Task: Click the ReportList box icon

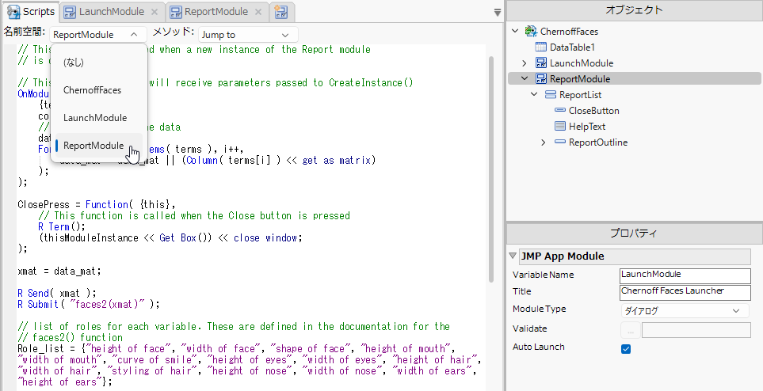Action: [551, 95]
